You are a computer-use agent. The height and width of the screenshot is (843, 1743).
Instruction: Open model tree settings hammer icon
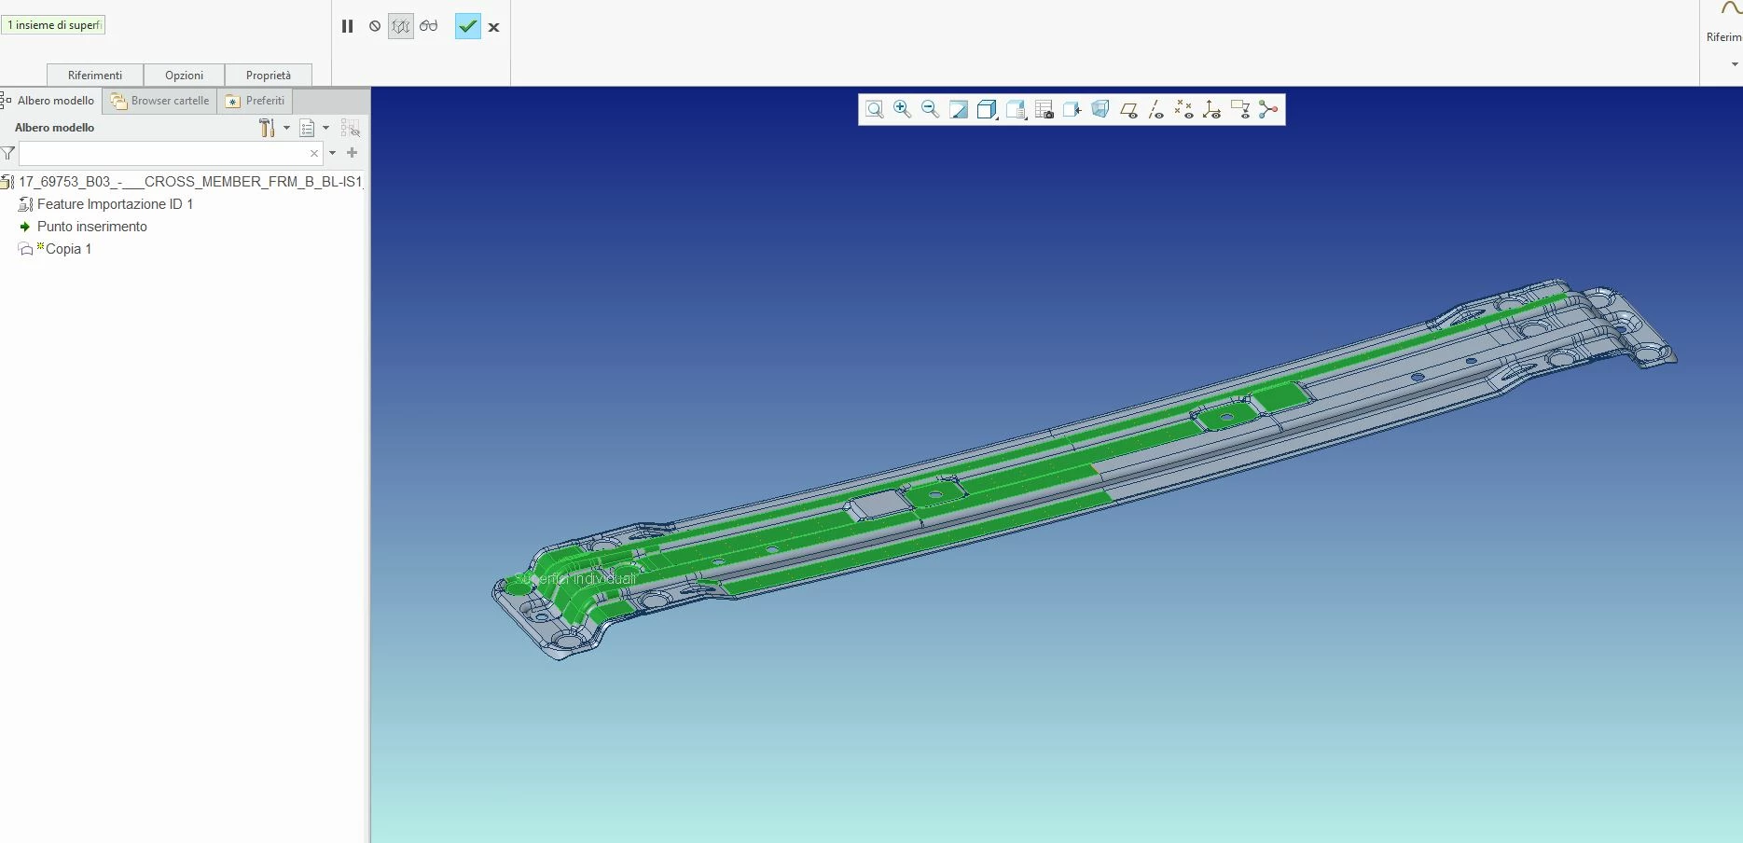coord(268,128)
